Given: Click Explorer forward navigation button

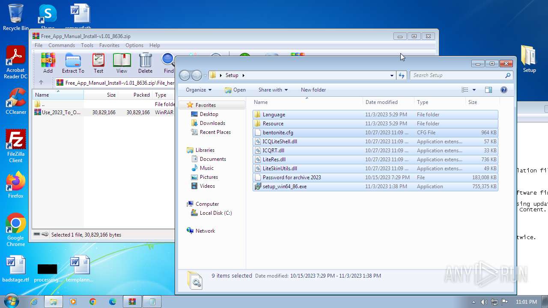Looking at the screenshot, I should pyautogui.click(x=197, y=75).
